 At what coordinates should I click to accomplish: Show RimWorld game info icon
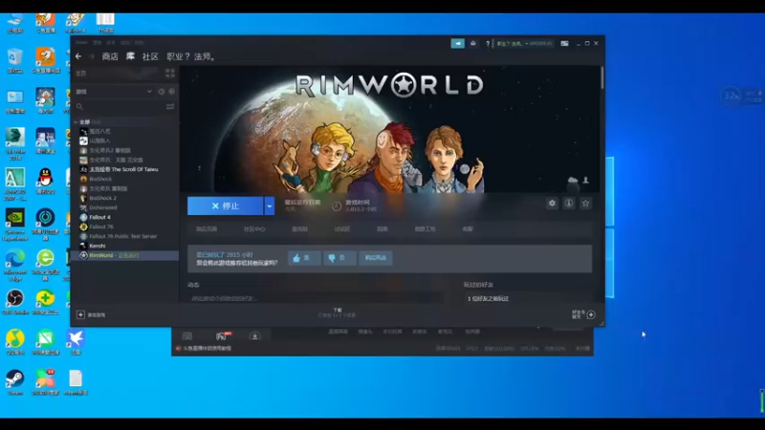(569, 204)
